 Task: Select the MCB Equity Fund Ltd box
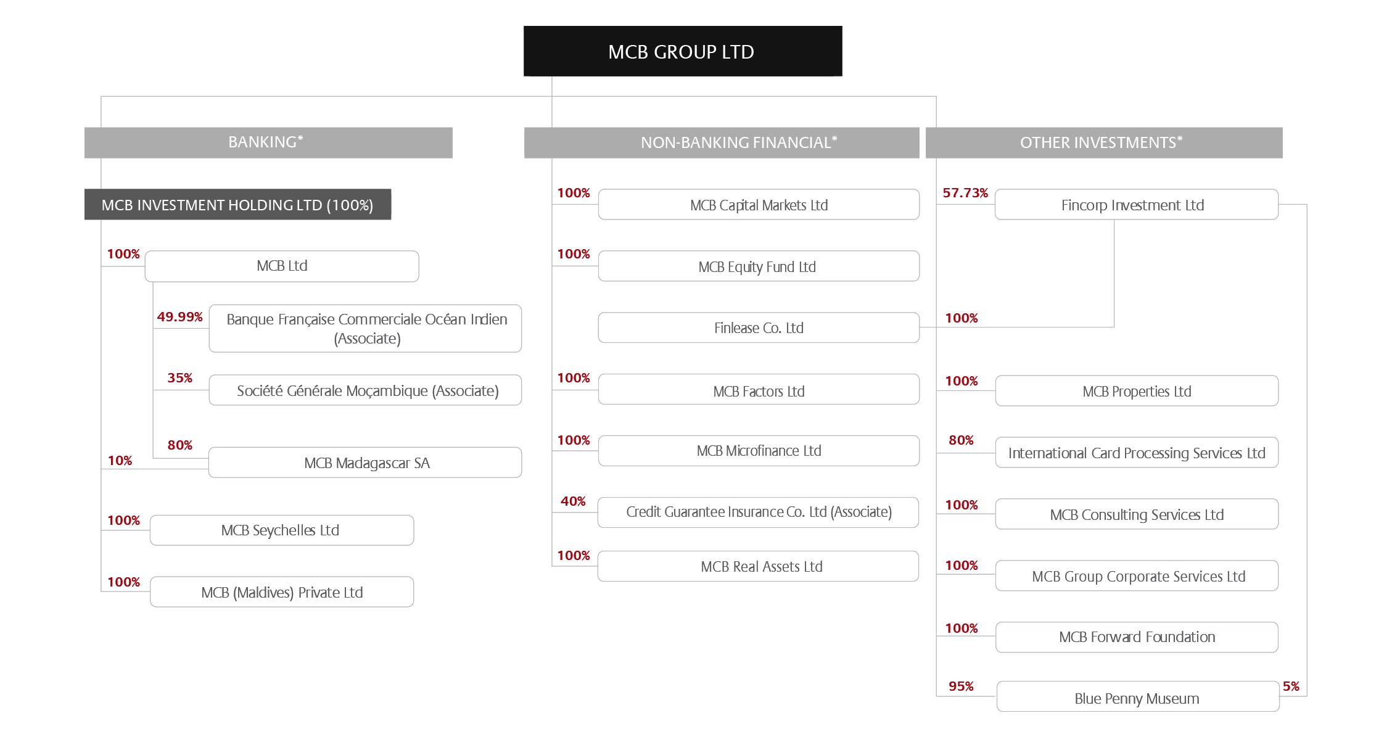tap(759, 266)
